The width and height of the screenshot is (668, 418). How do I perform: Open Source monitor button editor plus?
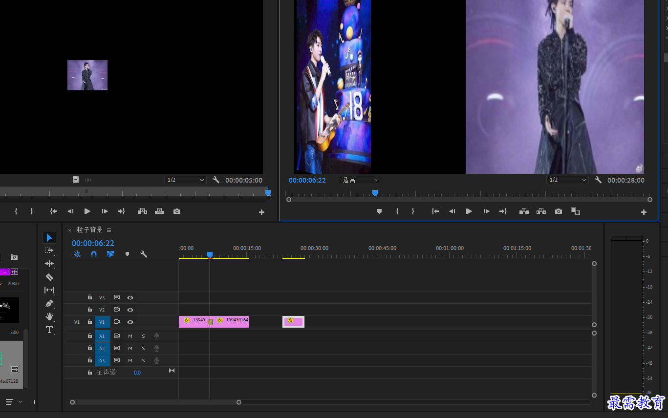pos(261,212)
